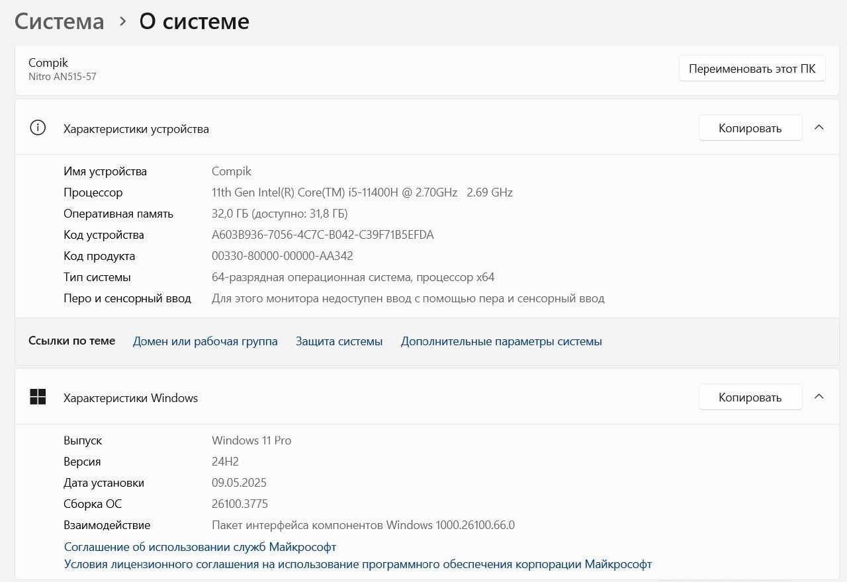Click the PC name Compik at top
Viewport: 847px width, 582px height.
click(48, 62)
